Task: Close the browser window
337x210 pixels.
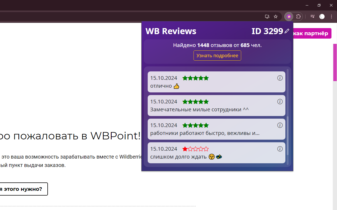Action: coord(331,5)
